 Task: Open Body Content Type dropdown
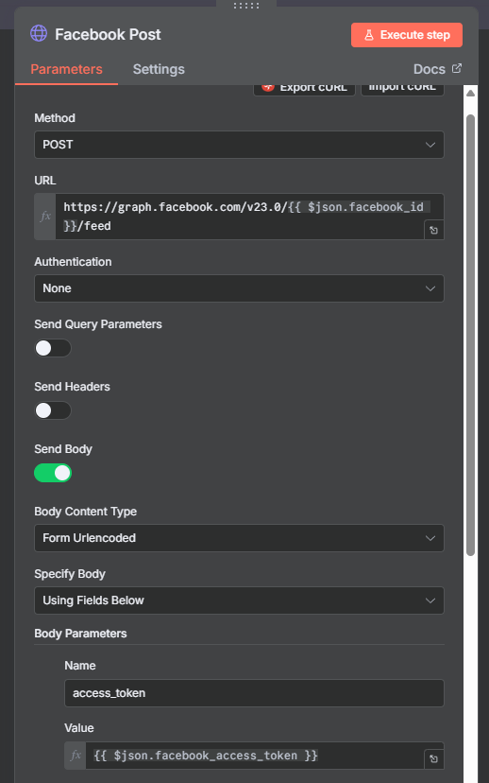click(239, 538)
